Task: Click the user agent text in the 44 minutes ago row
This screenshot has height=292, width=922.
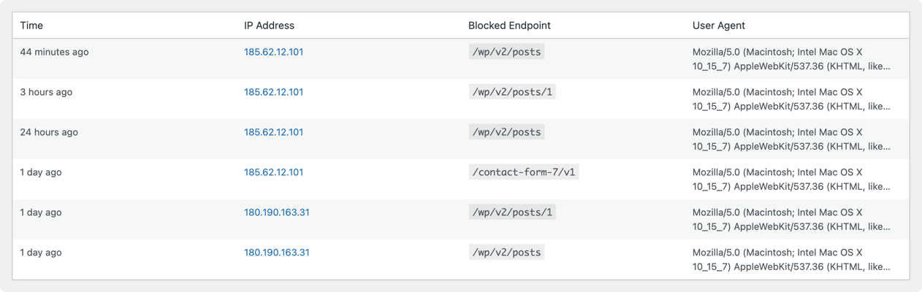Action: (791, 59)
